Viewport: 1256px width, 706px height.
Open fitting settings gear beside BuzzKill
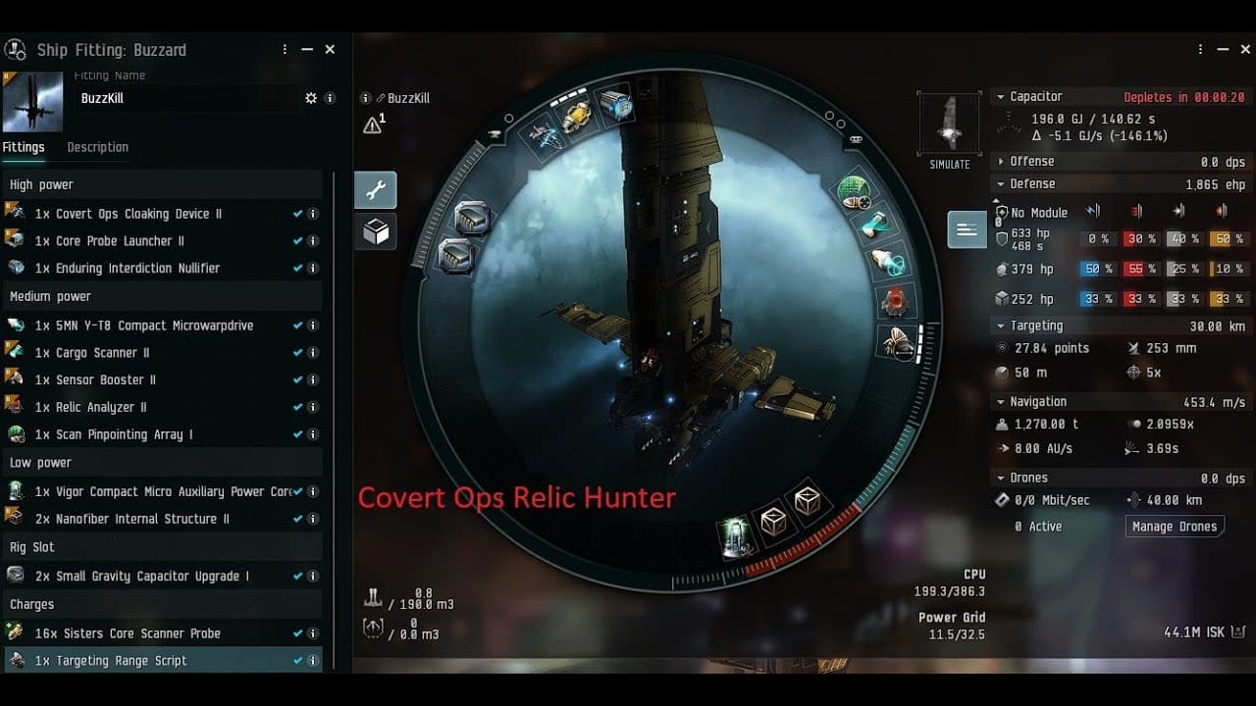tap(311, 98)
